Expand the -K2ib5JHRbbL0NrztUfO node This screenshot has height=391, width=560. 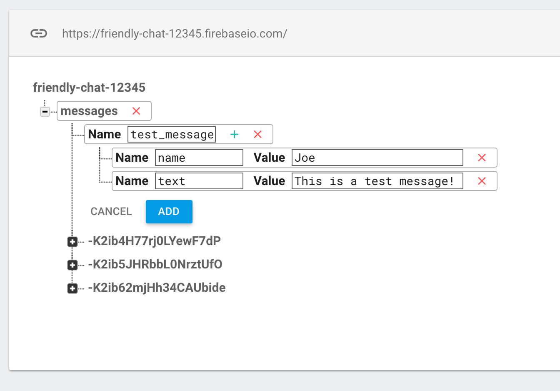[72, 264]
